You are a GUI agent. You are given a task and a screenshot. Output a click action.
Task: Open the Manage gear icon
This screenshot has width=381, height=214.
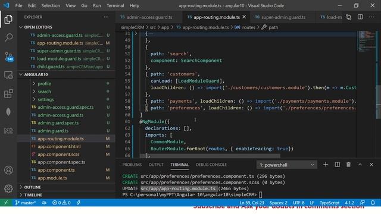click(x=8, y=188)
